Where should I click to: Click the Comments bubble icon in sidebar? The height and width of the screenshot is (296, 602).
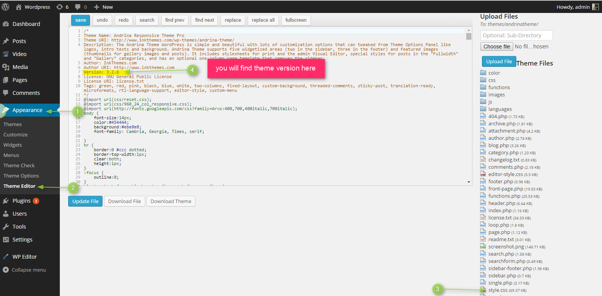tap(6, 93)
